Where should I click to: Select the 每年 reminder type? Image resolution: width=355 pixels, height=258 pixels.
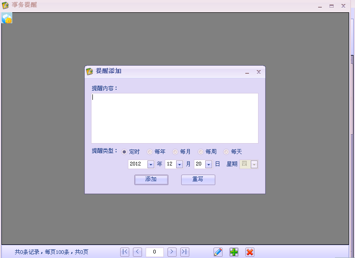pos(156,152)
